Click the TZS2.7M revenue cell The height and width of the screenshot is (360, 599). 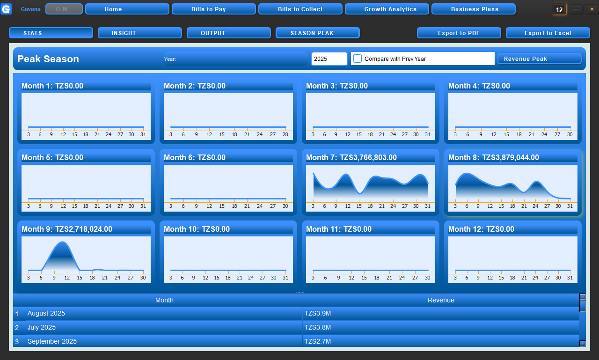pos(441,341)
